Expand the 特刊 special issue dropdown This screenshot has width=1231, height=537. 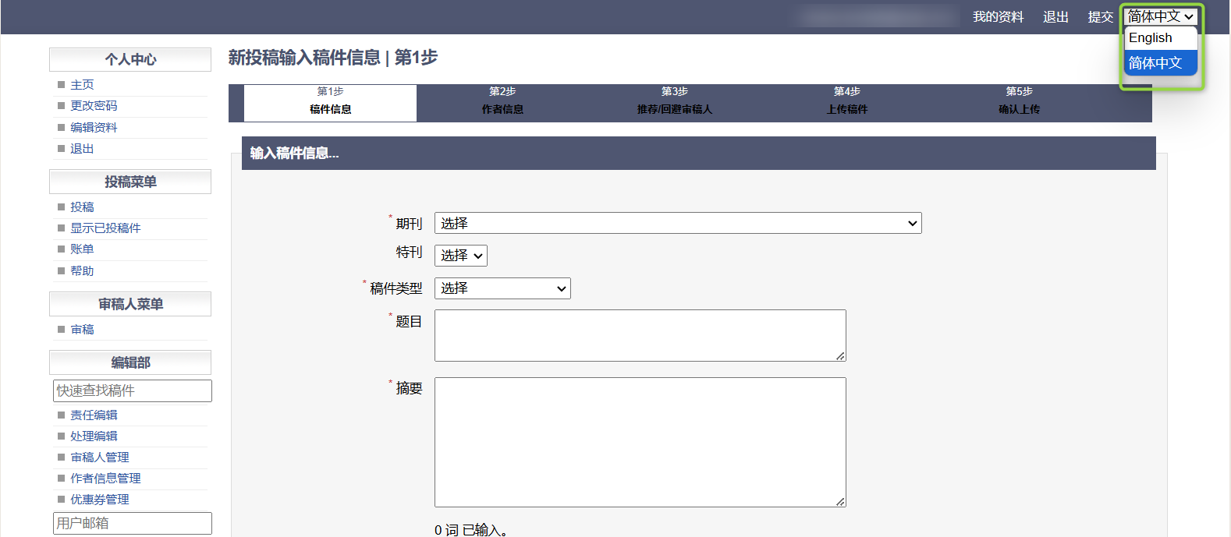click(x=460, y=256)
